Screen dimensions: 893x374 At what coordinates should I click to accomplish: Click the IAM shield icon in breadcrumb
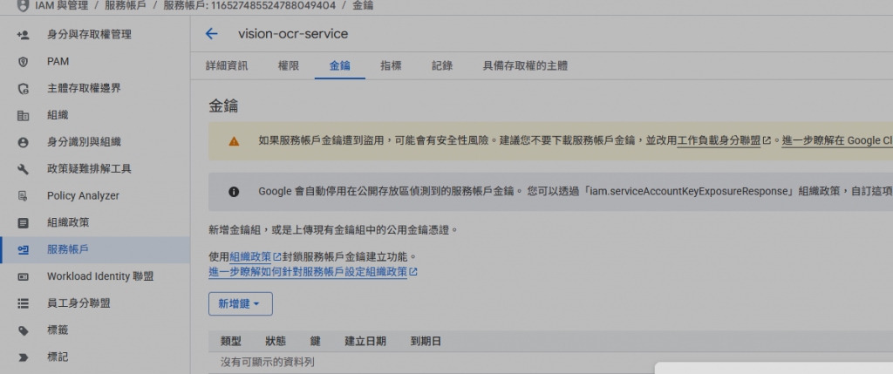pos(23,6)
